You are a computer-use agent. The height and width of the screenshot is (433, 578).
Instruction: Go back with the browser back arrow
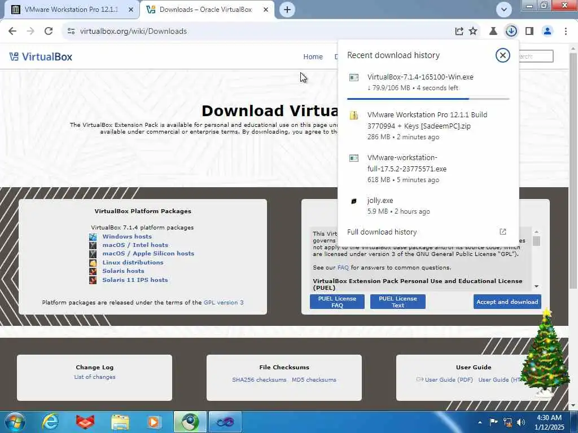(12, 32)
